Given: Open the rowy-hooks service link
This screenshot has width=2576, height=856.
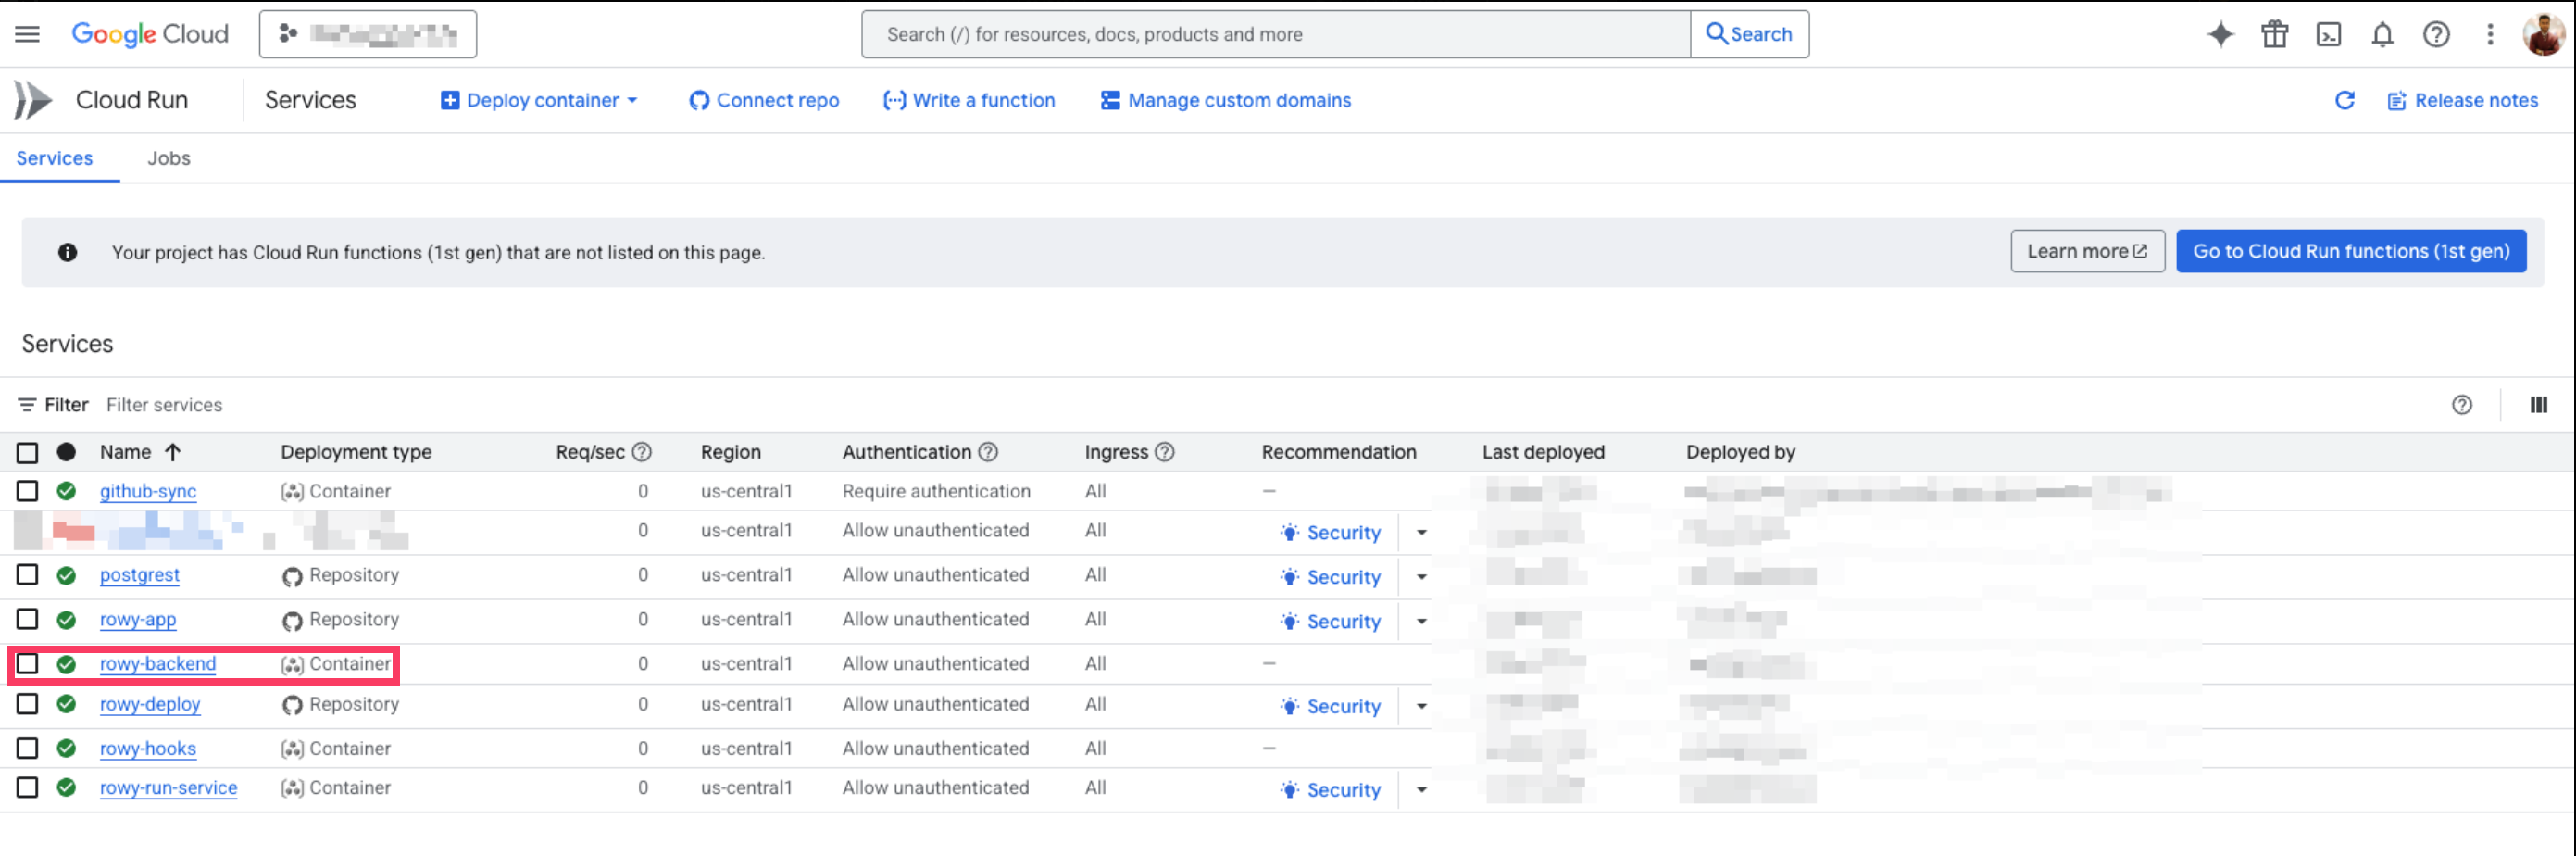Looking at the screenshot, I should point(148,748).
